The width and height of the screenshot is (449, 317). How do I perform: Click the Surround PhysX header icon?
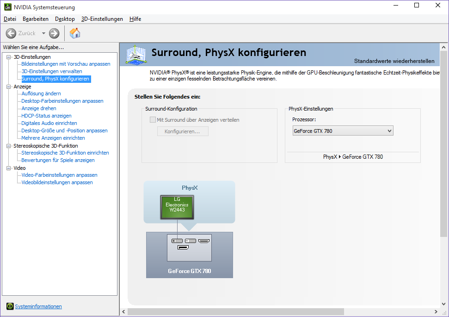tap(136, 55)
